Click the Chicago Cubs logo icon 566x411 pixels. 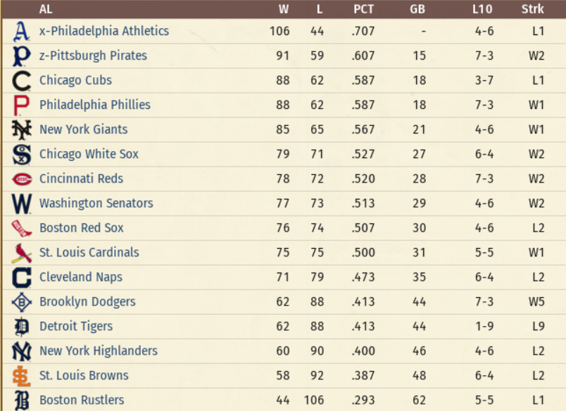22,81
